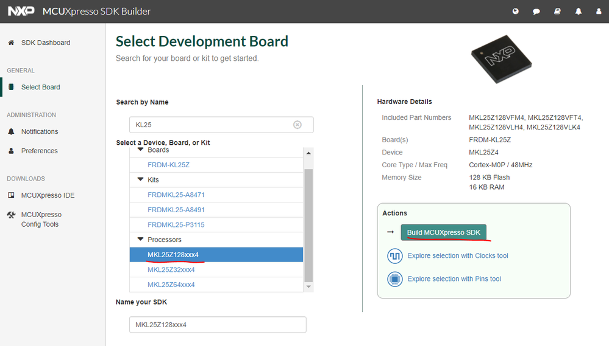The height and width of the screenshot is (346, 609).
Task: Click the NXP logo
Action: tap(21, 12)
